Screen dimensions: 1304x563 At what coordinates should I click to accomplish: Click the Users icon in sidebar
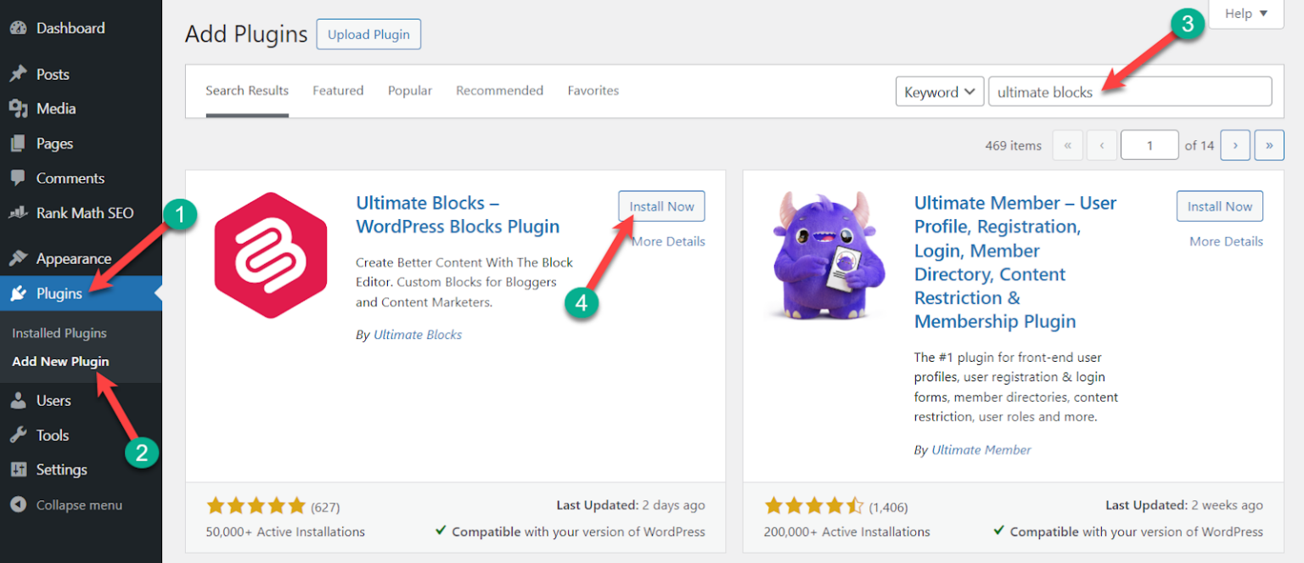coord(18,401)
